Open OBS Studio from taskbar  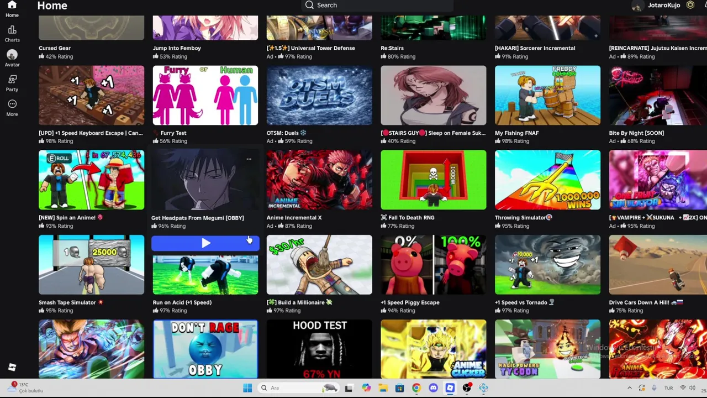point(467,388)
